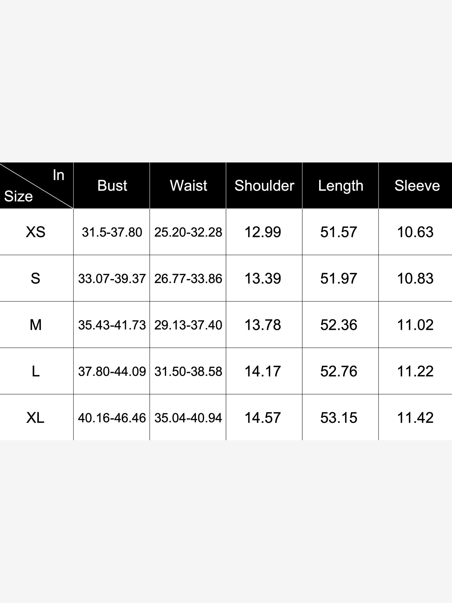Click the L length value 52.76
Image resolution: width=452 pixels, height=603 pixels.
339,371
